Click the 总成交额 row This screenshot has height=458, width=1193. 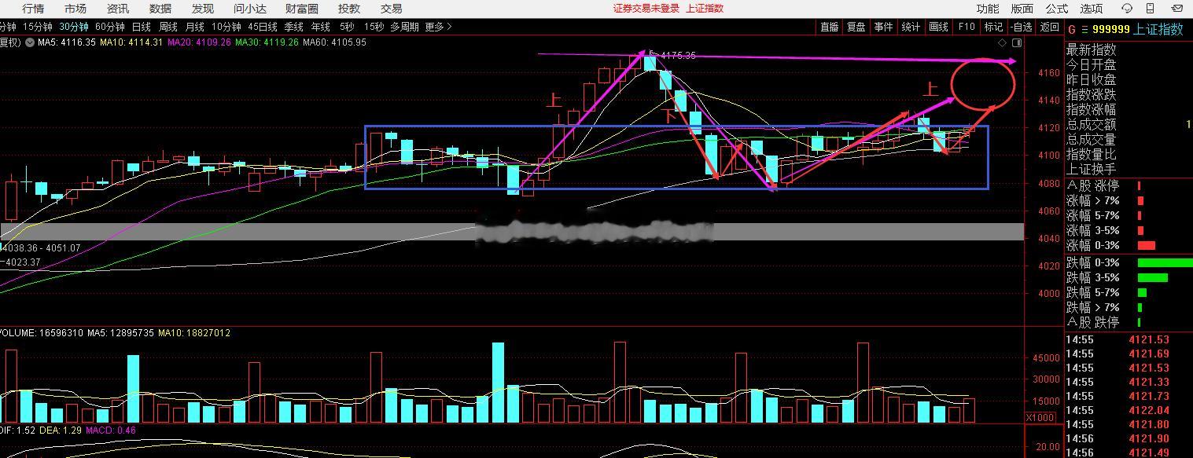1129,124
